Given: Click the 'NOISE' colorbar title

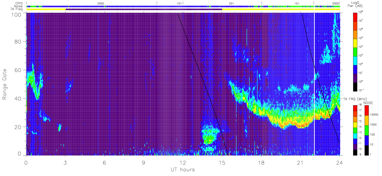Looking at the screenshot, I should click(368, 102).
